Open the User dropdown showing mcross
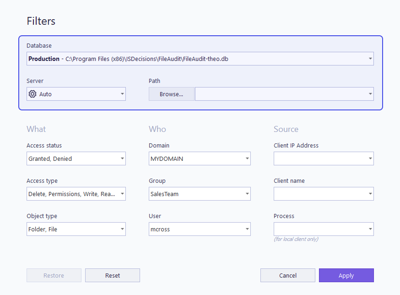 [x=200, y=229]
